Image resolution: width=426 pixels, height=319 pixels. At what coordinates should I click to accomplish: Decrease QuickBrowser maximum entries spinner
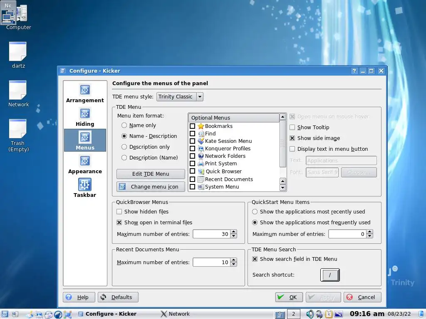234,236
